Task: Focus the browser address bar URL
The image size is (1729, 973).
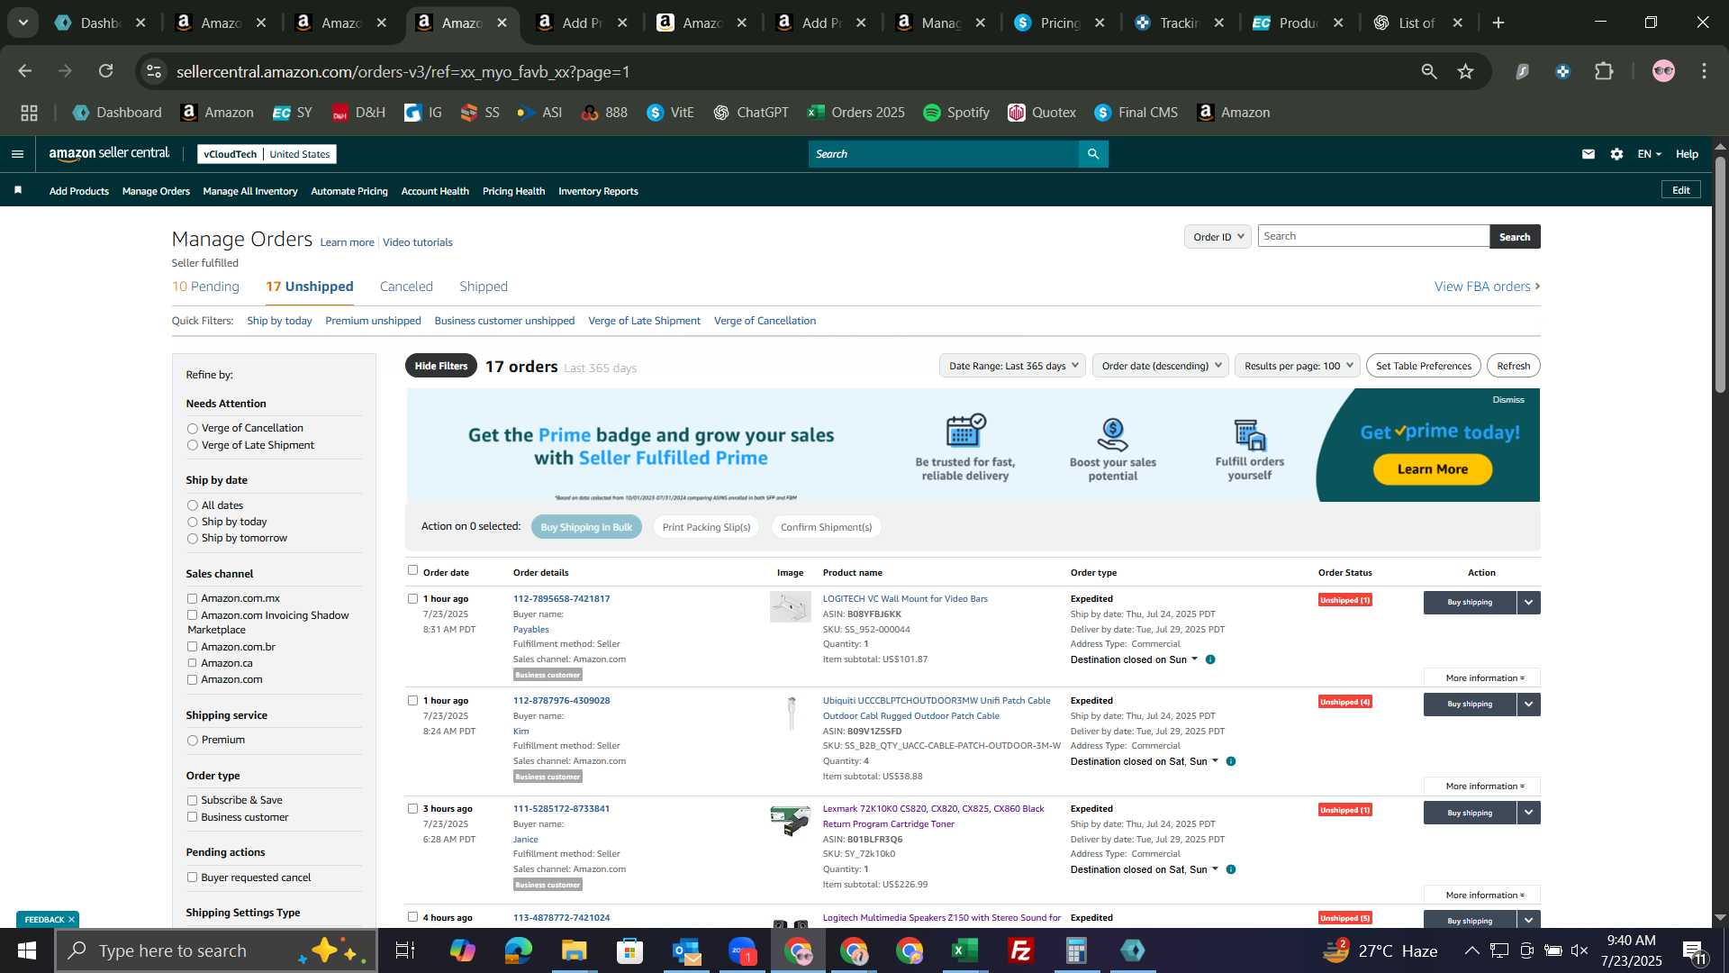Action: click(x=403, y=71)
